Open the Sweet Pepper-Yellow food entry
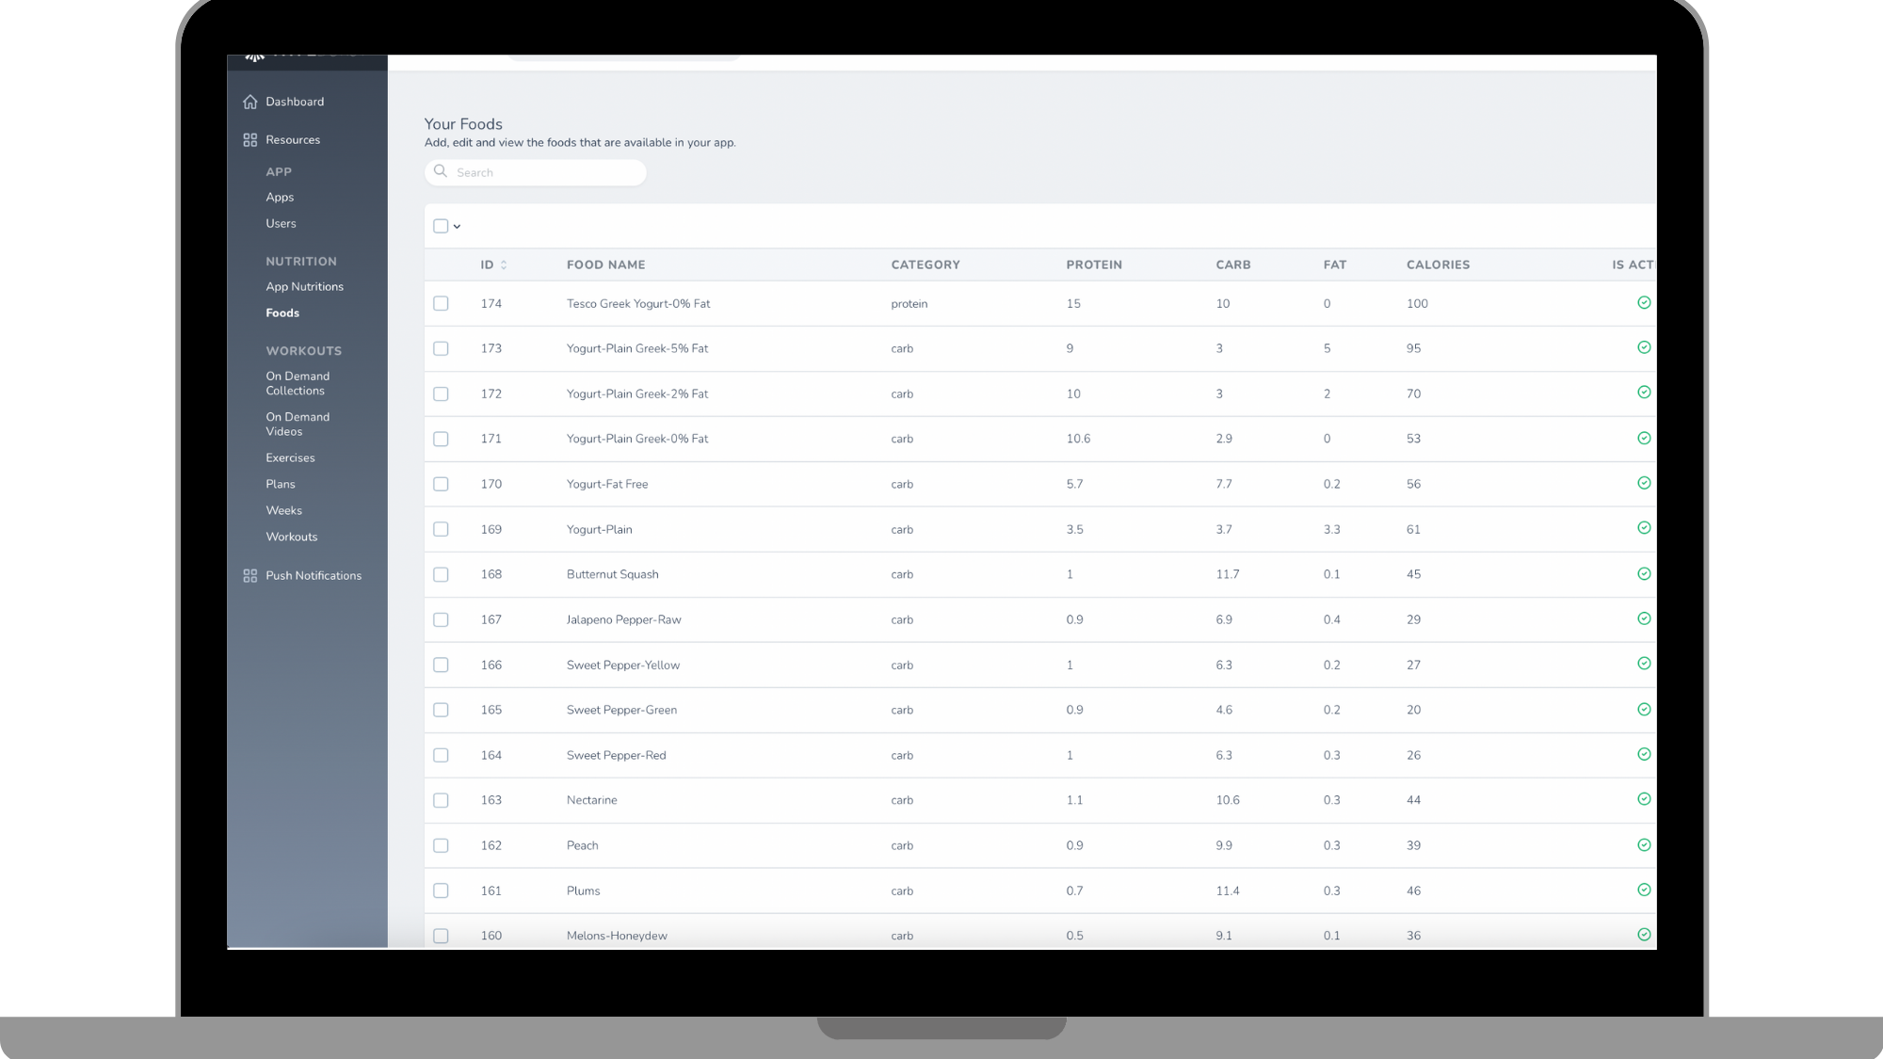The height and width of the screenshot is (1059, 1883). pos(622,666)
